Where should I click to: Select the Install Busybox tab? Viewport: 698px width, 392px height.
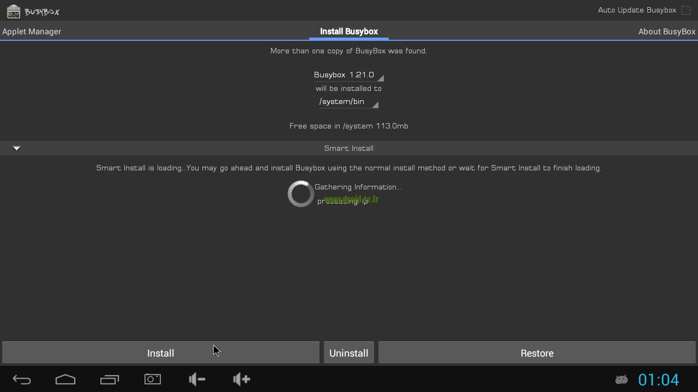349,32
